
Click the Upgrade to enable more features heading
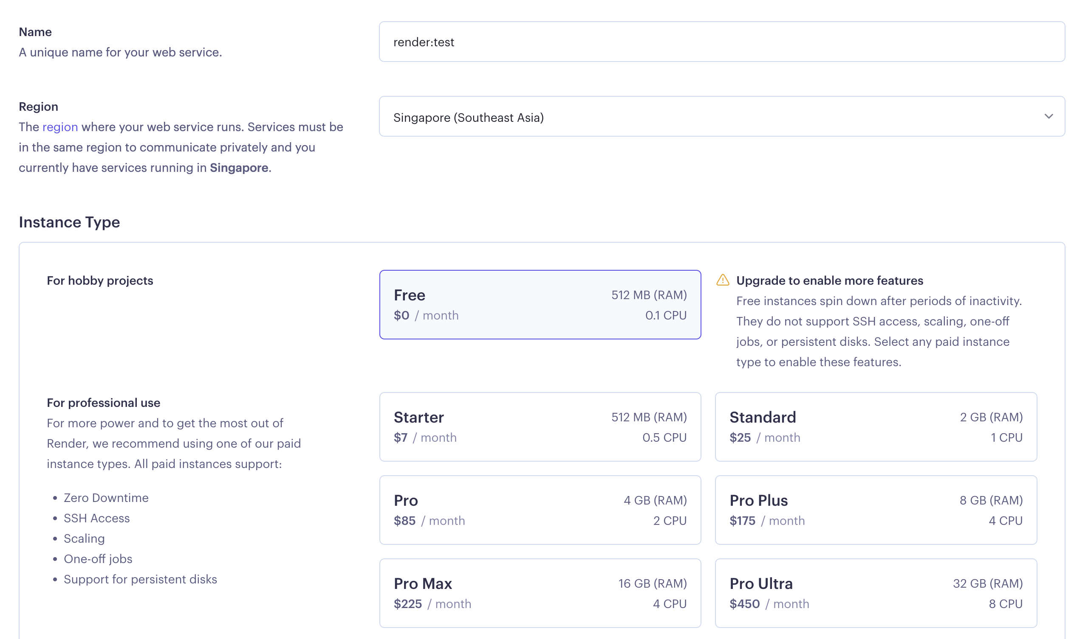pos(829,280)
